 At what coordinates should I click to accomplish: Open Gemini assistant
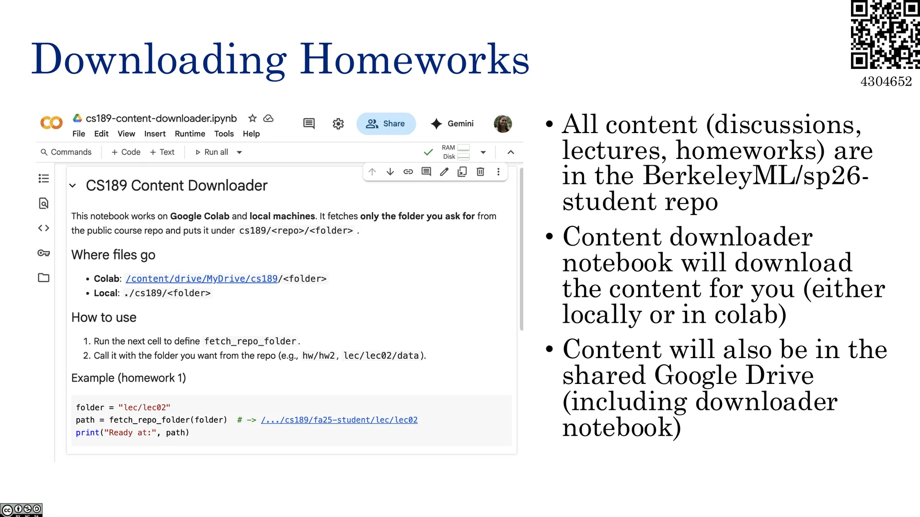coord(452,124)
